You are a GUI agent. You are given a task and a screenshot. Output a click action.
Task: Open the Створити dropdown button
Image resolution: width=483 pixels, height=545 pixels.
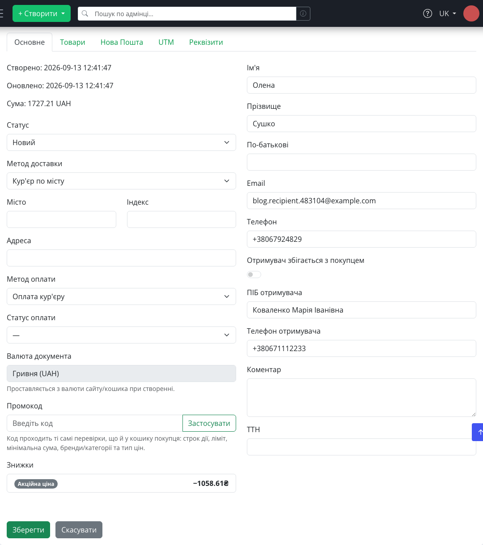42,13
